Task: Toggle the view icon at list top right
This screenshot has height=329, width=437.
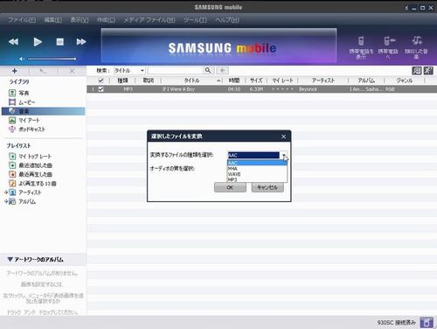Action: [x=417, y=71]
